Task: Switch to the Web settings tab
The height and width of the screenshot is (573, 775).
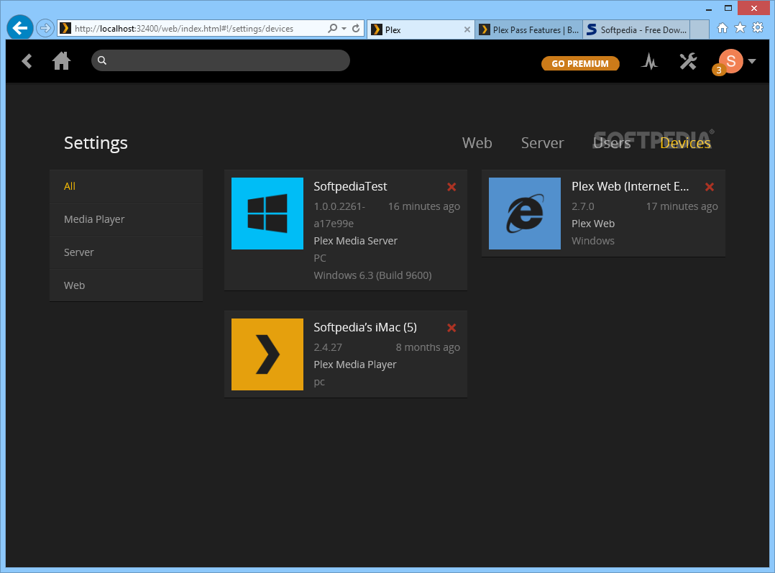Action: click(x=477, y=143)
